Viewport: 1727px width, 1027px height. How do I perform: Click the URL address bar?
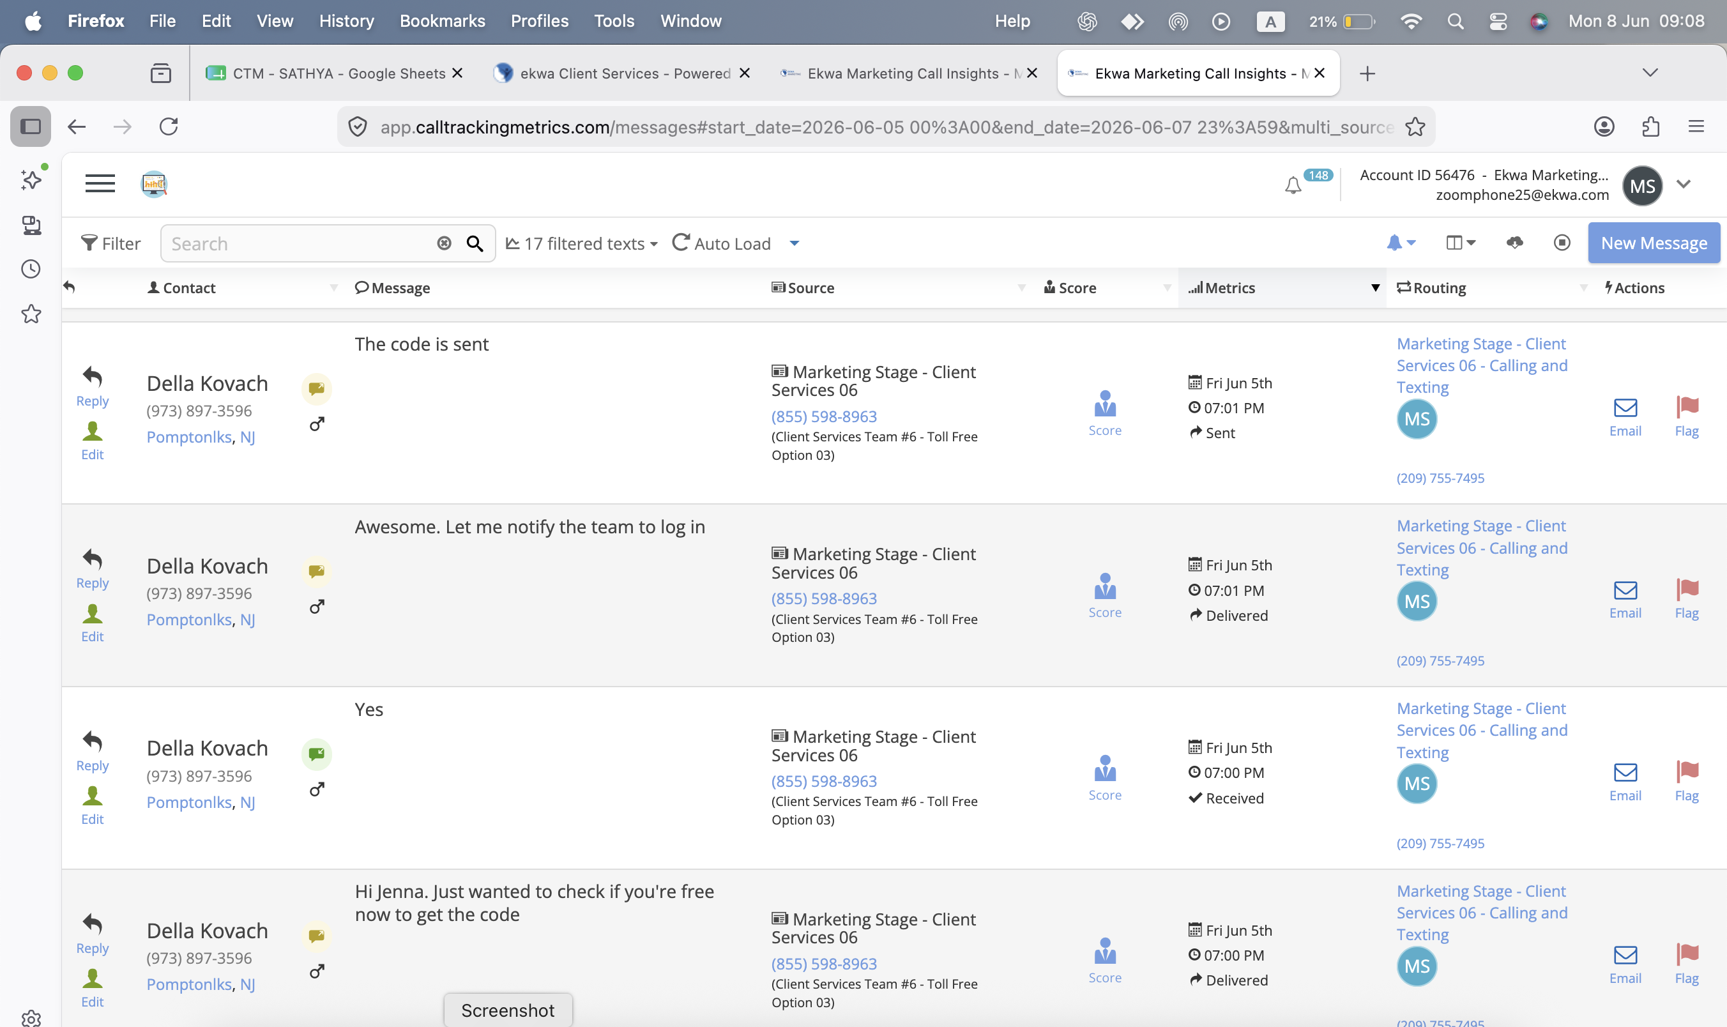886,126
